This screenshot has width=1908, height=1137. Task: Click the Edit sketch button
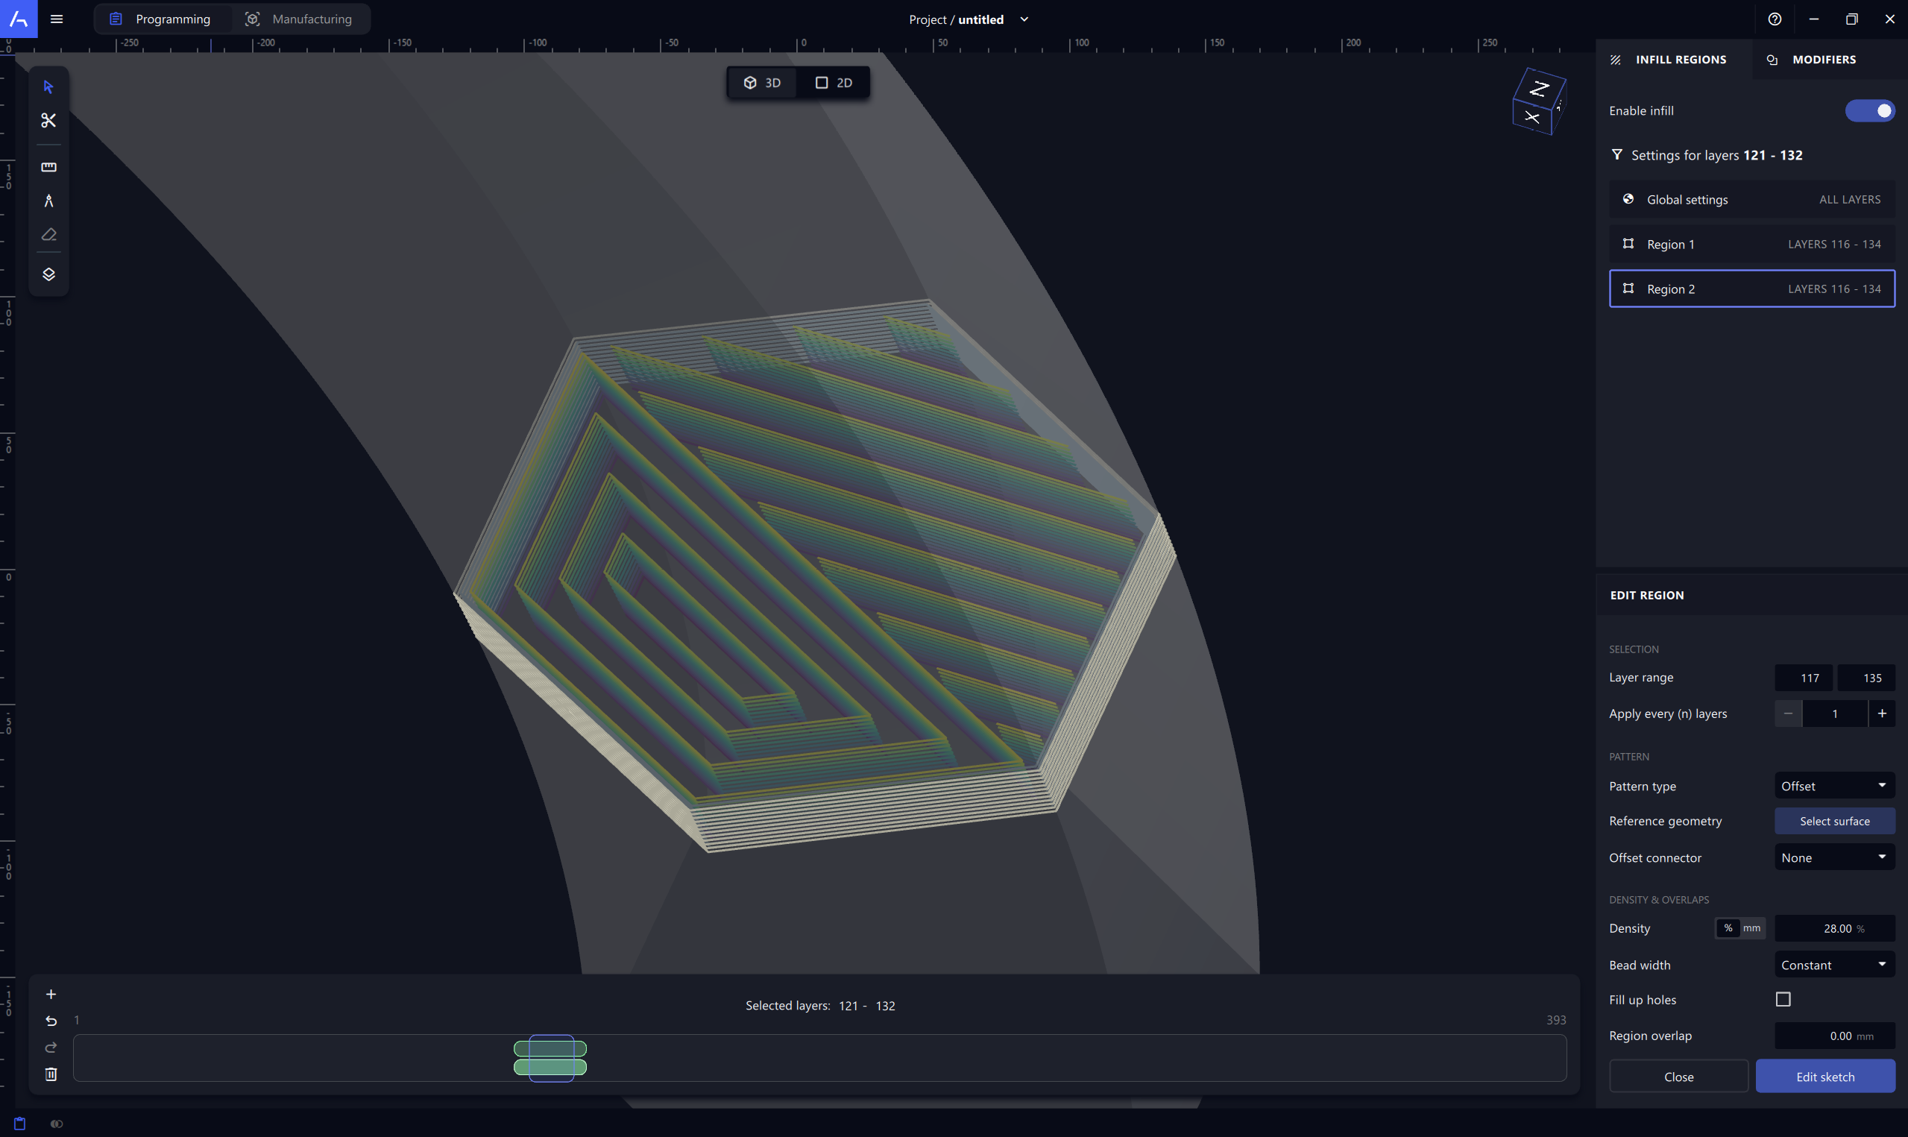tap(1825, 1077)
